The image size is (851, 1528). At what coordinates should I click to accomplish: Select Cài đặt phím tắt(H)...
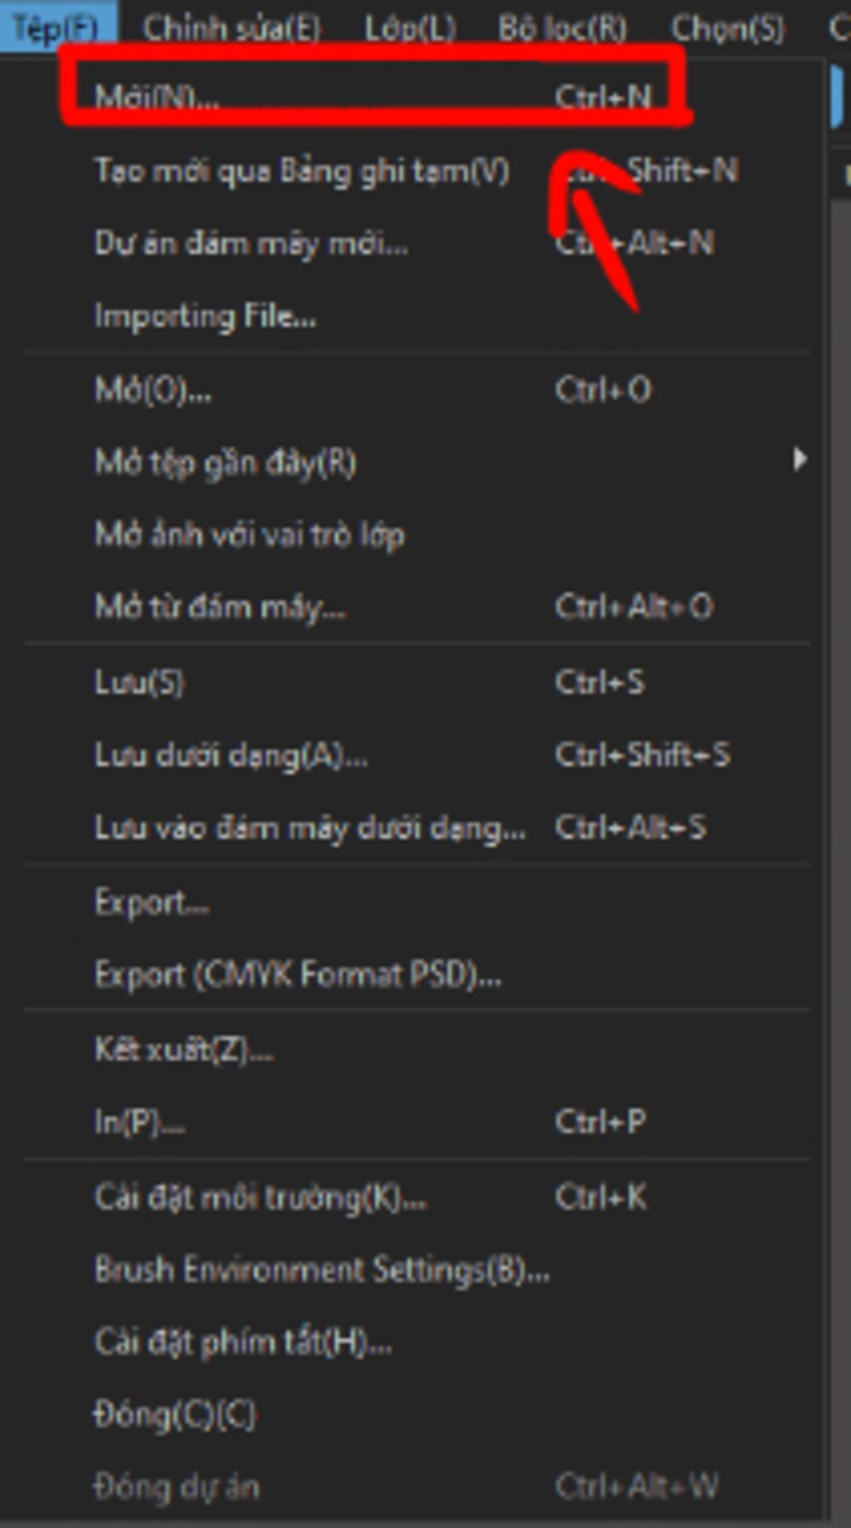click(243, 1342)
